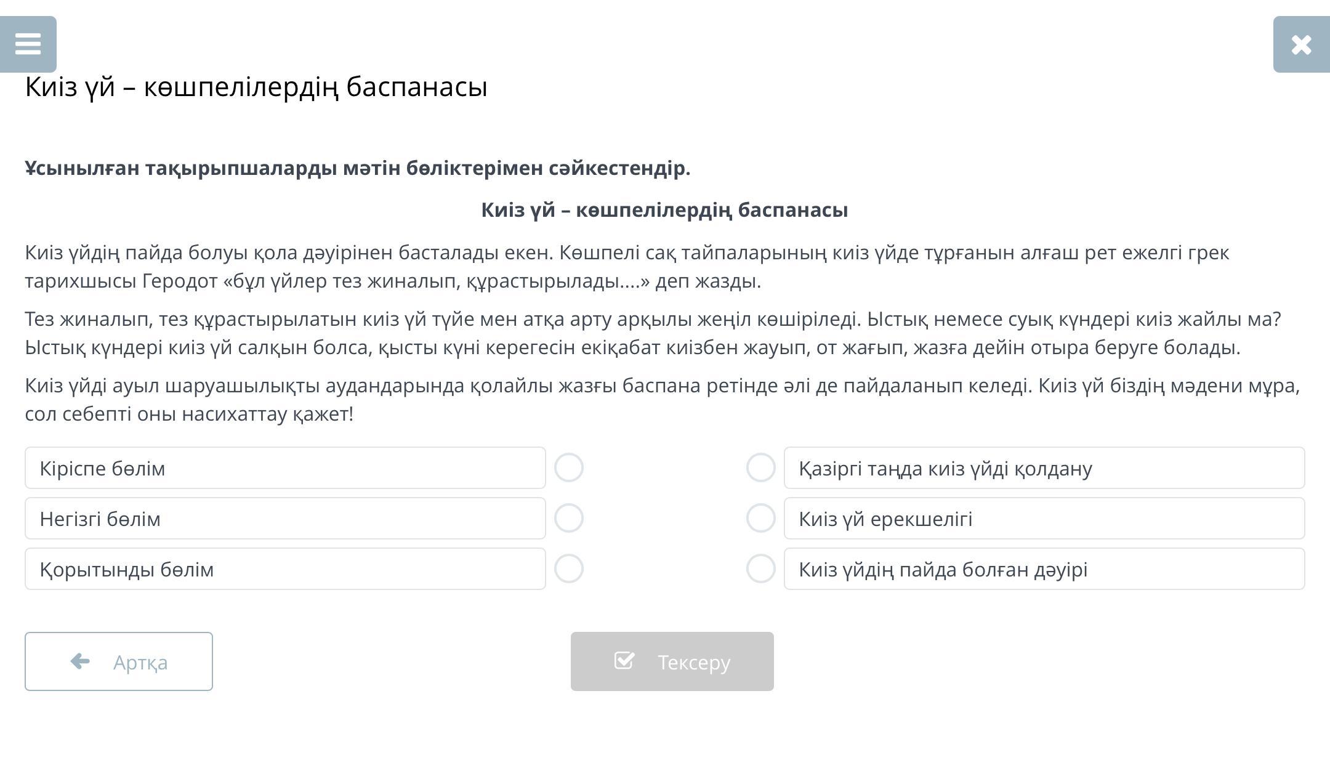Click the Қорытынды бөлім match box
The width and height of the screenshot is (1330, 760).
point(285,569)
